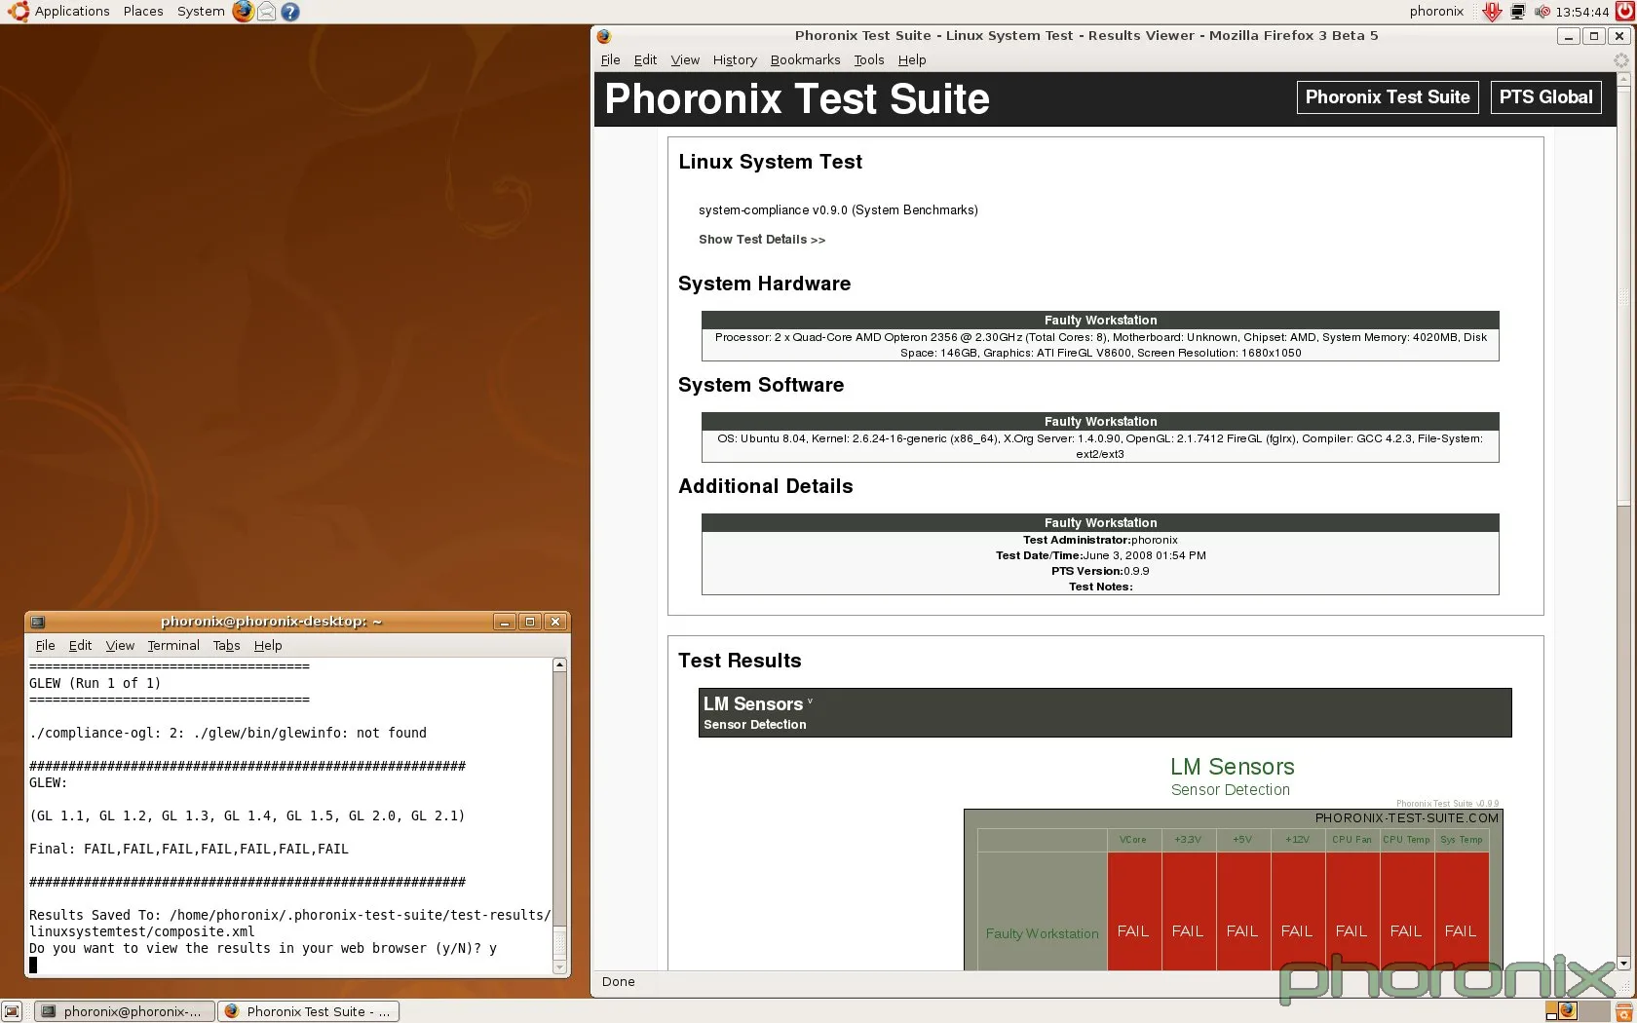Click the Phoronix Test Suite header button

[x=1388, y=97]
